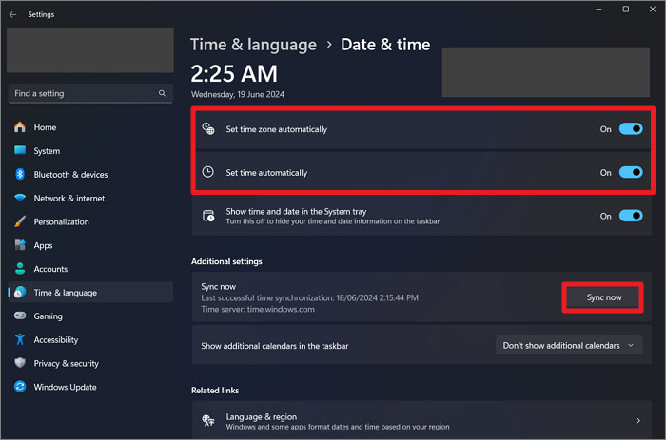Navigate to the Apps section
The height and width of the screenshot is (440, 666).
coord(43,245)
